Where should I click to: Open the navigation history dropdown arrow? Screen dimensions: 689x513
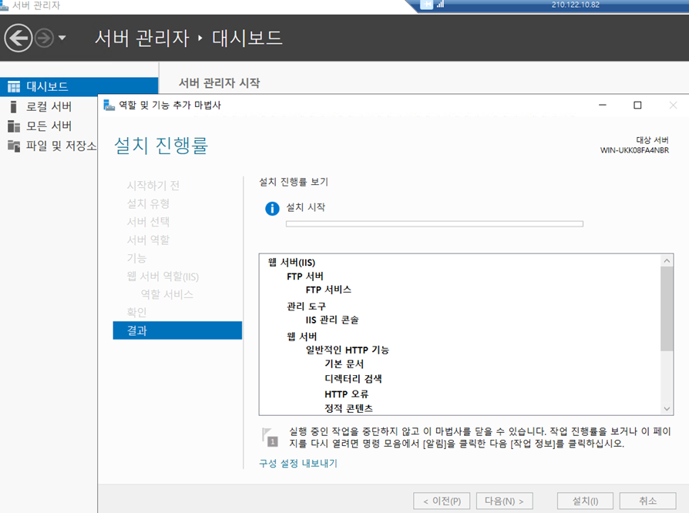62,38
